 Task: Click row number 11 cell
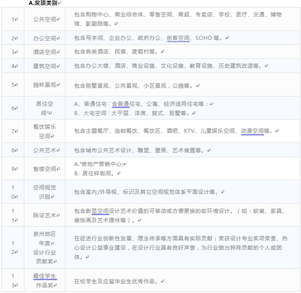(13, 215)
